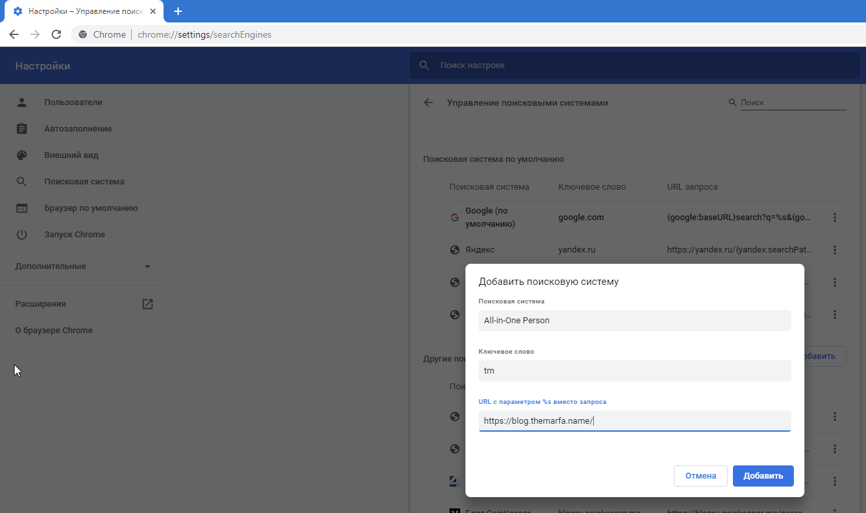Open more actions for Google row

[x=835, y=217]
